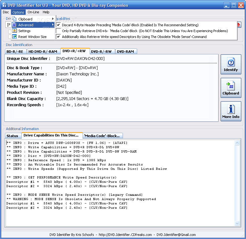The height and width of the screenshot is (239, 246).
Task: Open the 'Media Code'-Block tab
Action: (x=102, y=136)
